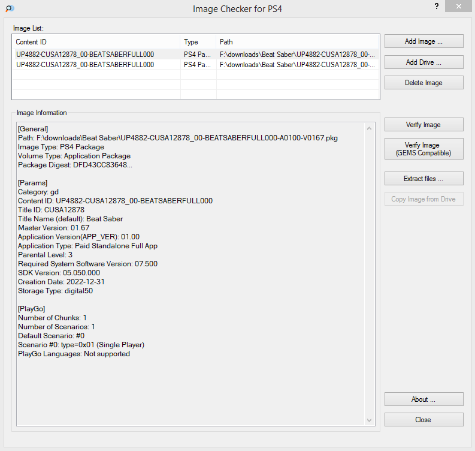The height and width of the screenshot is (451, 475).
Task: Click the plain Verify Image button
Action: (x=424, y=125)
